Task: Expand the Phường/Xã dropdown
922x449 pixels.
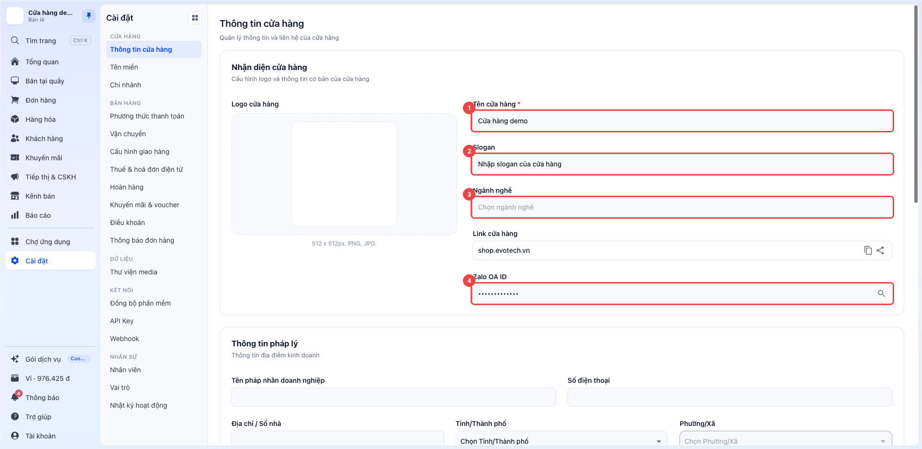Action: [786, 441]
